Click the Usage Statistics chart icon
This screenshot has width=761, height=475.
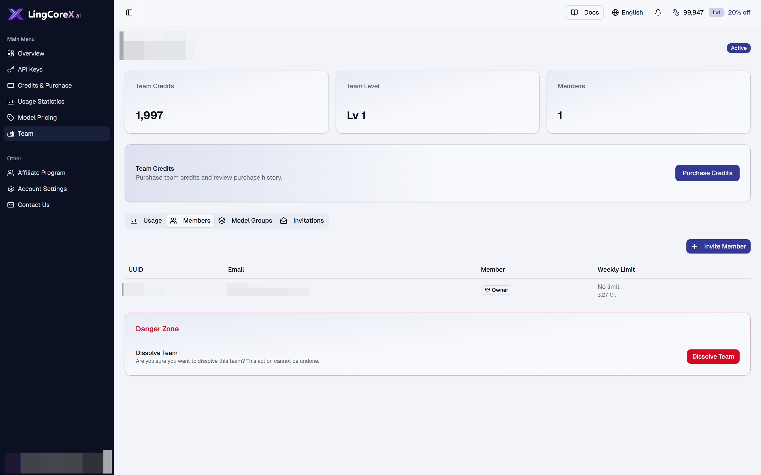(11, 102)
